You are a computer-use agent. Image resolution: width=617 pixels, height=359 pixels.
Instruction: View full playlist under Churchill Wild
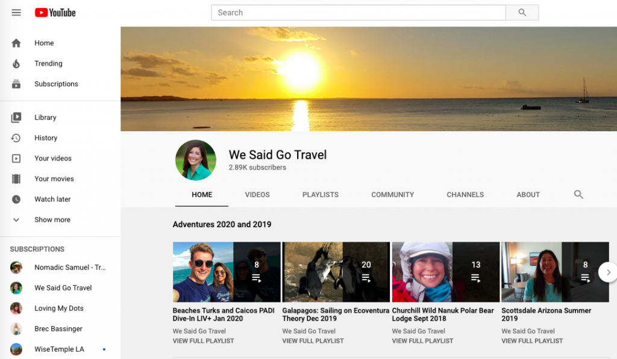(x=422, y=341)
